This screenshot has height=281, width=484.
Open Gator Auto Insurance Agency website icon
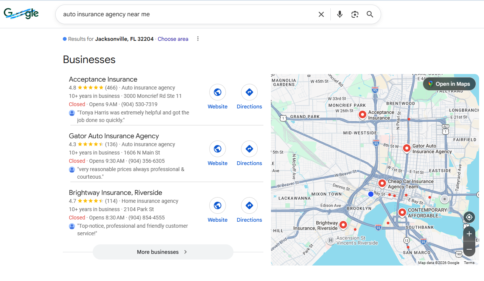coord(218,149)
